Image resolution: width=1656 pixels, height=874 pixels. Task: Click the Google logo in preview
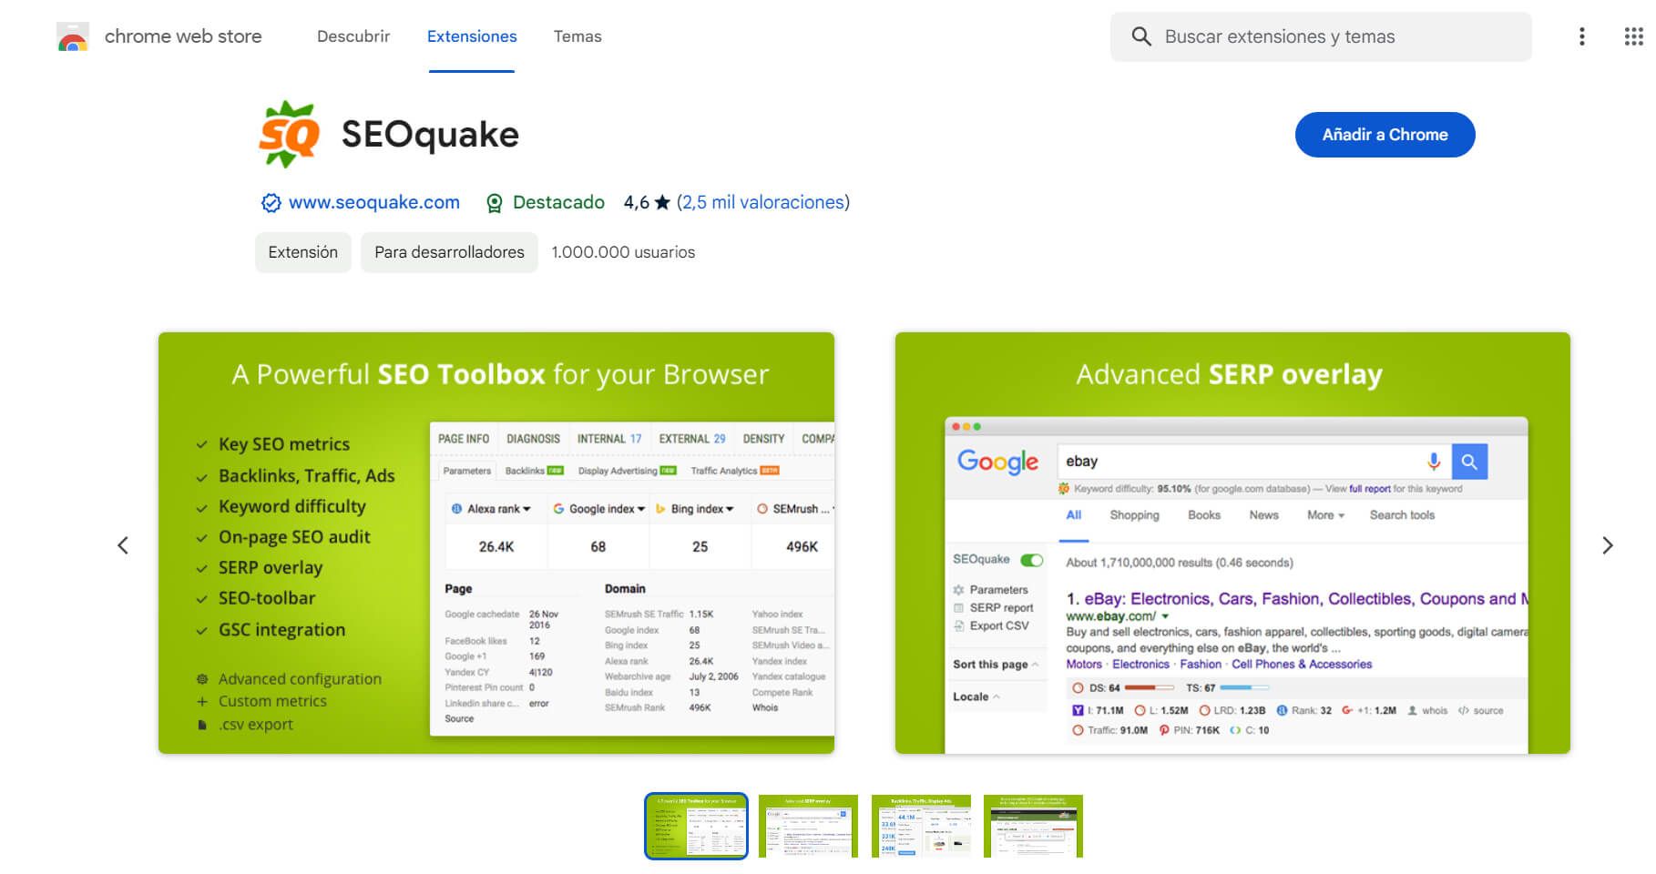tap(997, 462)
